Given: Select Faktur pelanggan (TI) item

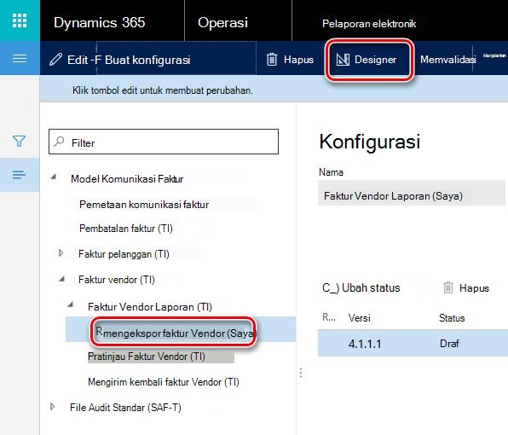Looking at the screenshot, I should 124,254.
